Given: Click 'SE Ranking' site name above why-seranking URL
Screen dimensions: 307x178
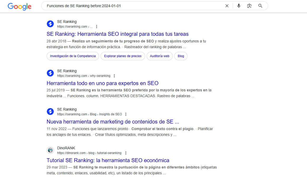Looking at the screenshot, I should 67,71.
